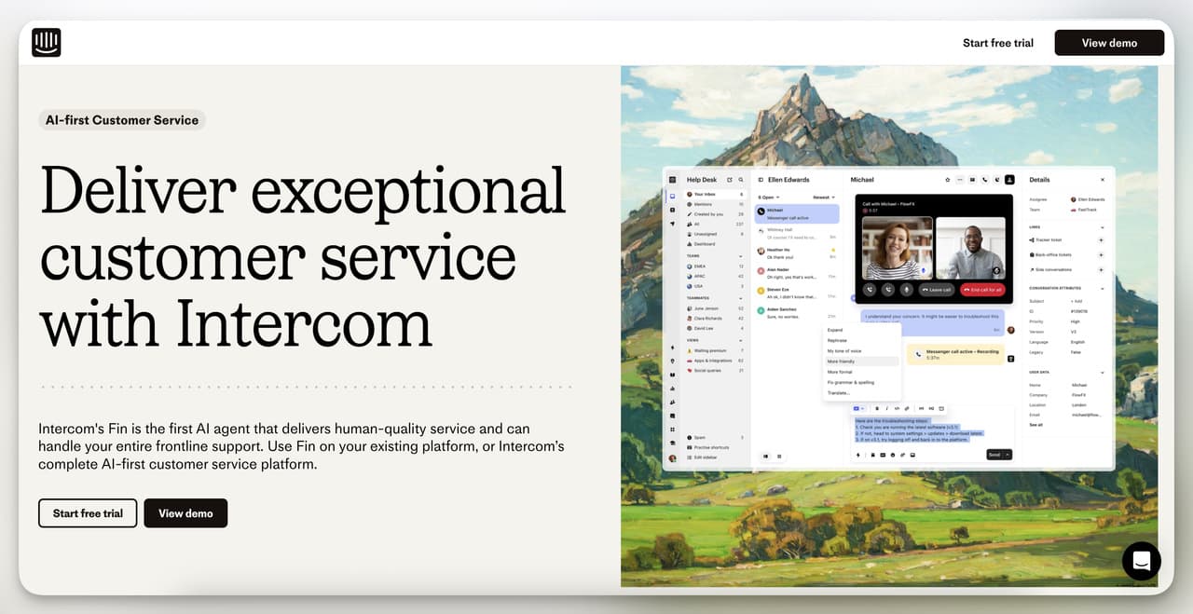Viewport: 1193px width, 614px height.
Task: Choose Expand from the AI menu
Action: tap(835, 330)
